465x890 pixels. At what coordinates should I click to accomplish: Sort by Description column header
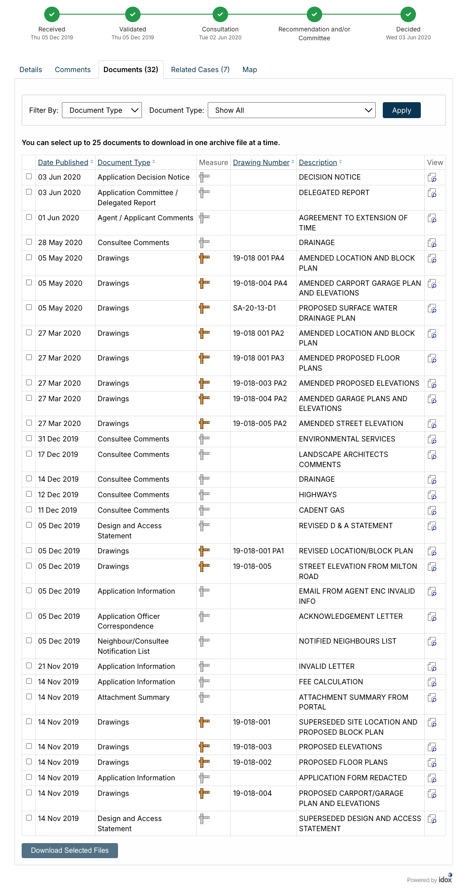(318, 162)
